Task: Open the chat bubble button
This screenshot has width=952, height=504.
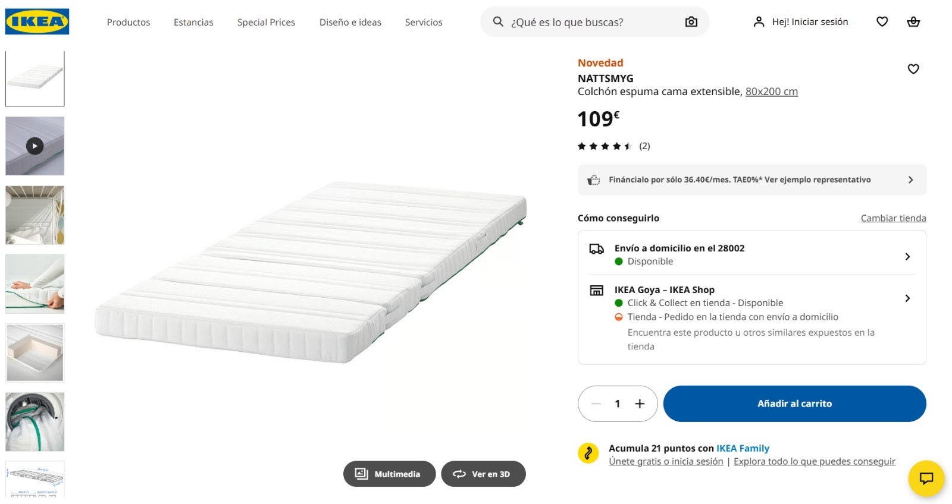Action: point(926,478)
